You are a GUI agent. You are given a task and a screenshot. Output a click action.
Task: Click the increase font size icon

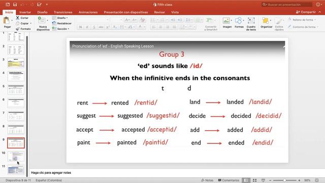coord(127,20)
